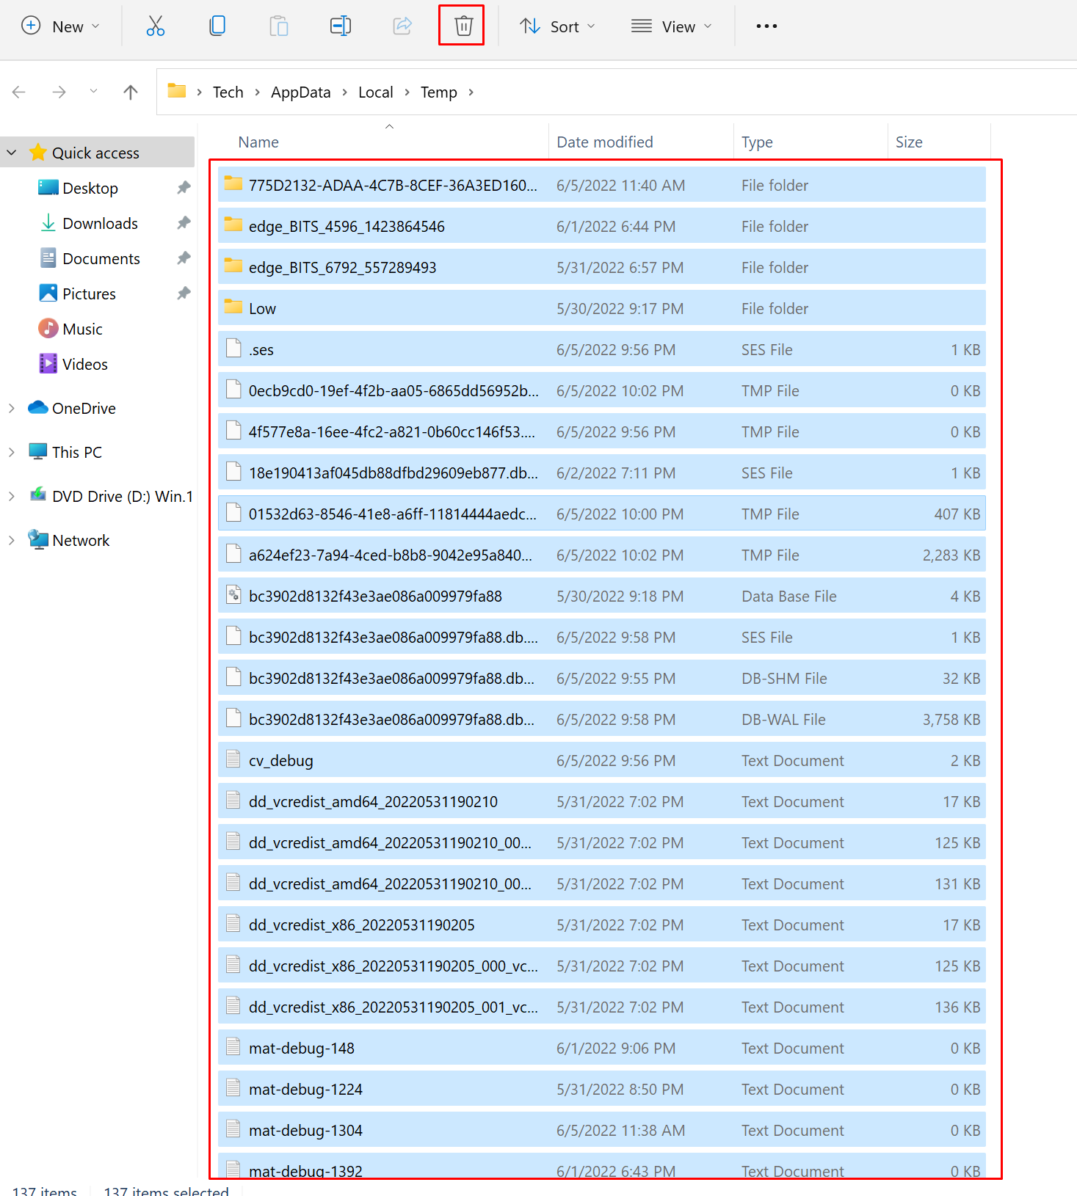Click the Delete trash can icon

click(x=463, y=26)
